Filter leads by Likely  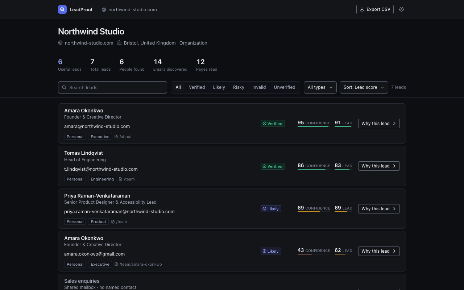219,87
